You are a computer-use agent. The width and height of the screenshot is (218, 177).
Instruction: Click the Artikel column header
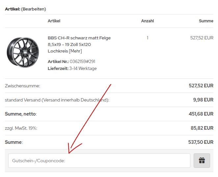click(x=54, y=21)
